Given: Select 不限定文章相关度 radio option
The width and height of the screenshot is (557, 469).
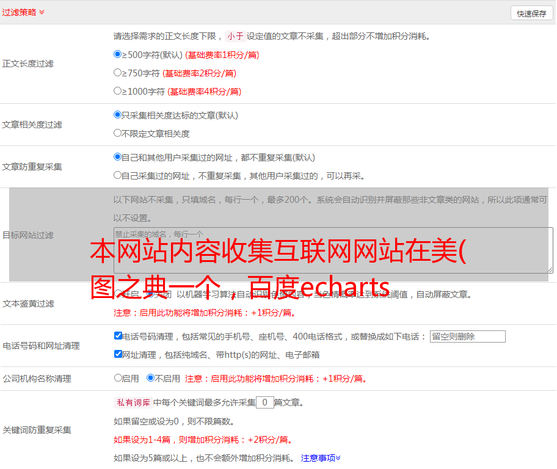Looking at the screenshot, I should coord(117,133).
